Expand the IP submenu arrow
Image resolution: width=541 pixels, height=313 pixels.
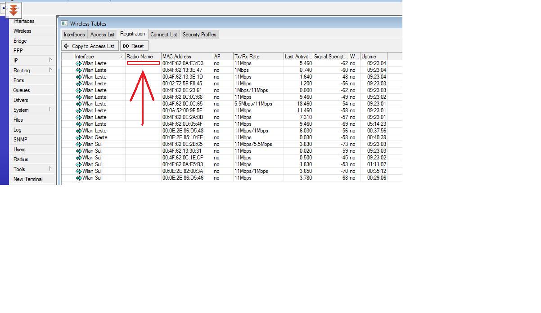(x=50, y=60)
